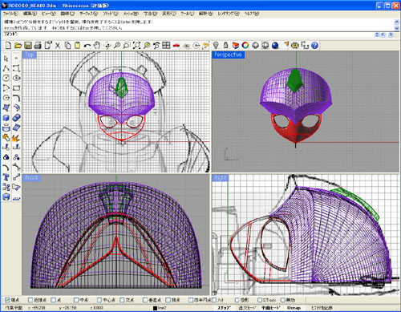Toggle 平面モード (Planar) in status bar

(270, 308)
